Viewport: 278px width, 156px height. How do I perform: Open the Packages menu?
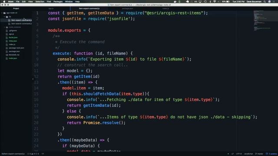(x=58, y=2)
